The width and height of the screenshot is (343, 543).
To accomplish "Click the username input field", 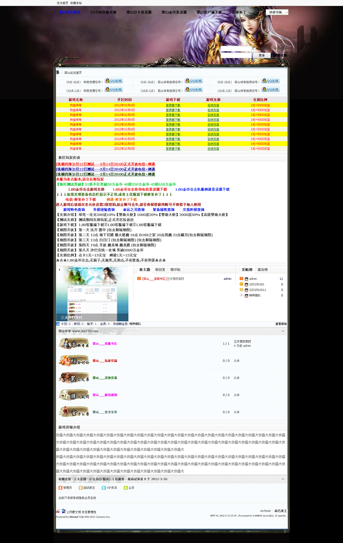I will (x=236, y=49).
